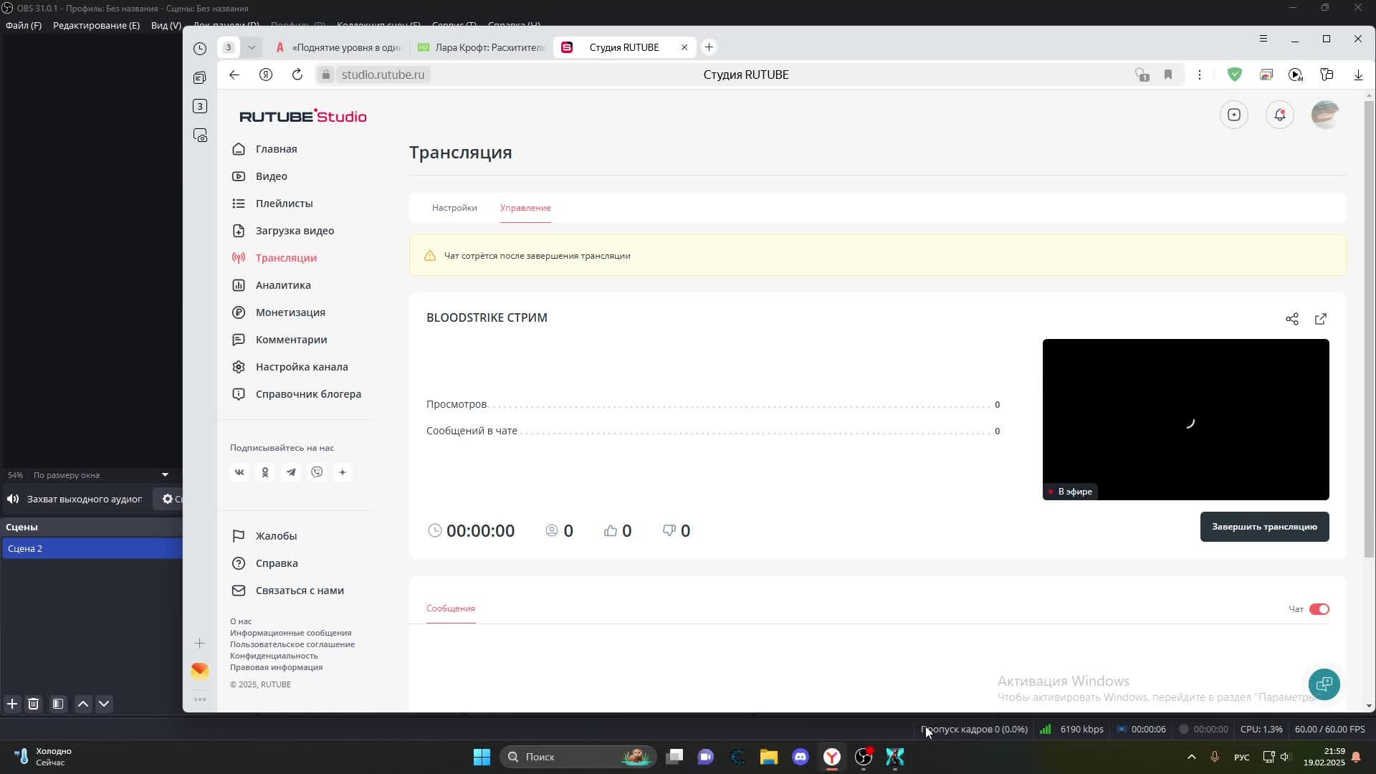The image size is (1376, 774).
Task: Delete selected scene using the trash icon
Action: click(33, 704)
